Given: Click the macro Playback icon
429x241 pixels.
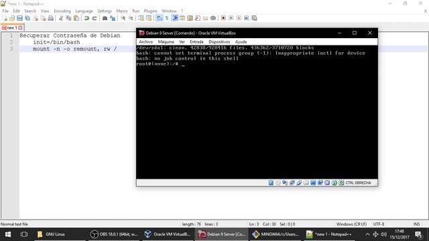Looking at the screenshot, I should (x=239, y=18).
